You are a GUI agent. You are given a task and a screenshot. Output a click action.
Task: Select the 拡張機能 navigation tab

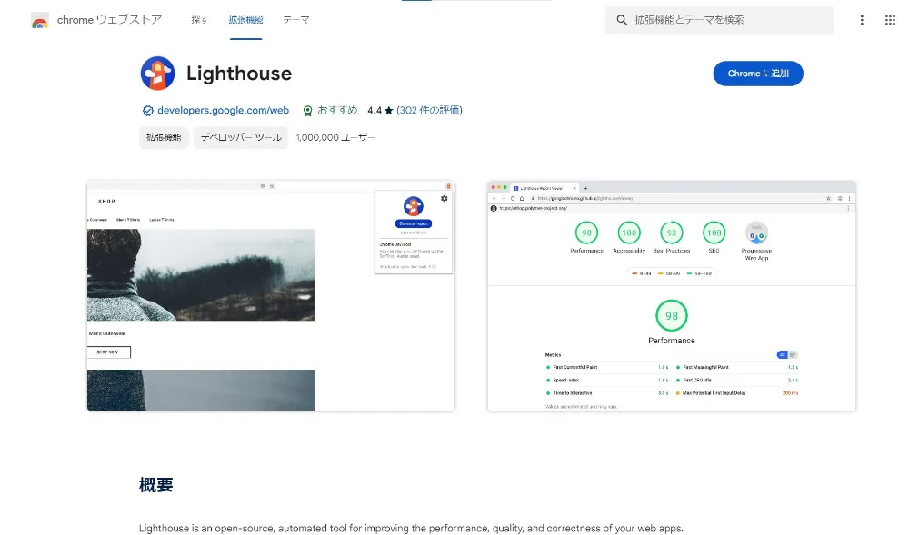click(x=245, y=20)
